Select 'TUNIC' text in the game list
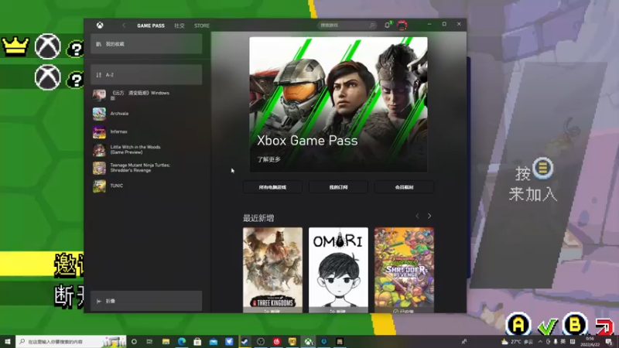 tap(117, 186)
